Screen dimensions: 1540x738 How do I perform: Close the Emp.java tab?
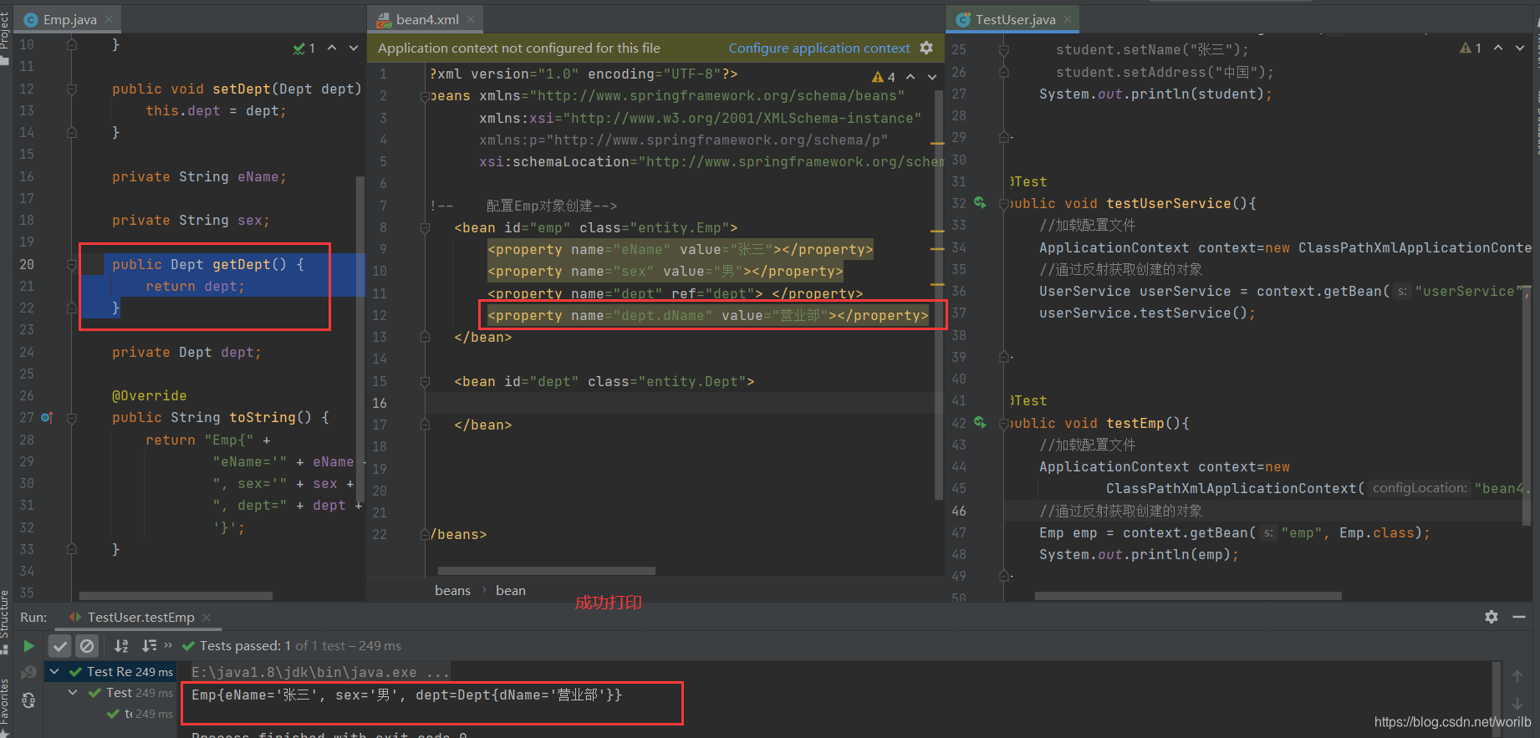(109, 19)
